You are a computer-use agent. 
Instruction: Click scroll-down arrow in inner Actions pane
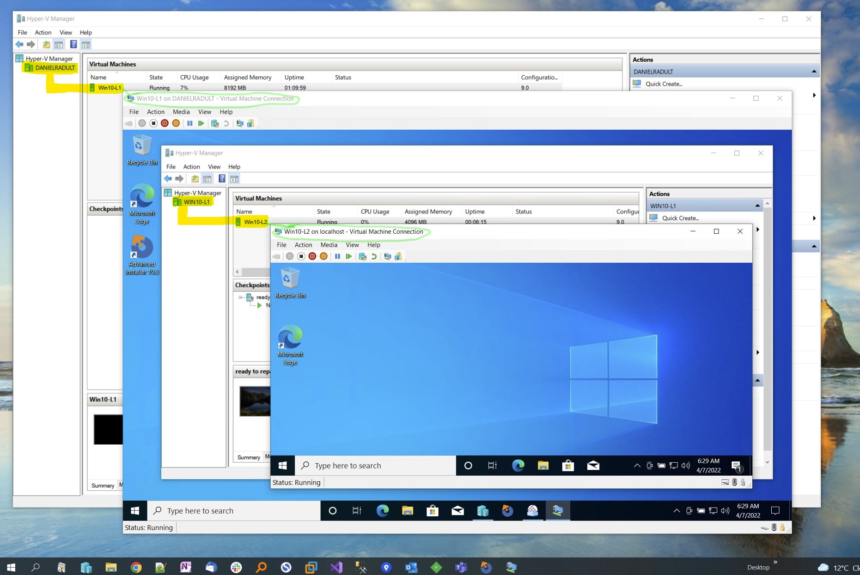[x=767, y=462]
